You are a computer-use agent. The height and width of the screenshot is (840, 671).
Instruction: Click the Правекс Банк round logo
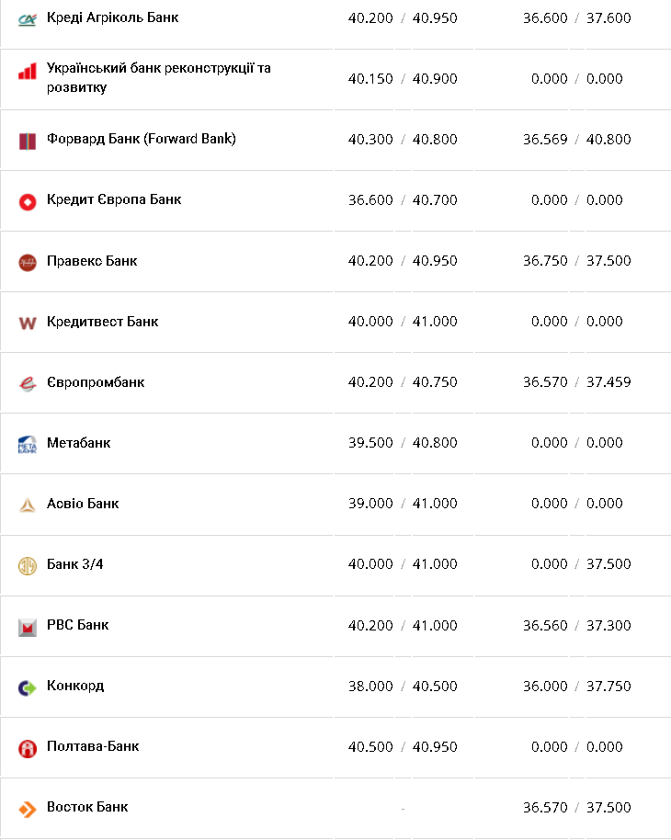pyautogui.click(x=27, y=262)
